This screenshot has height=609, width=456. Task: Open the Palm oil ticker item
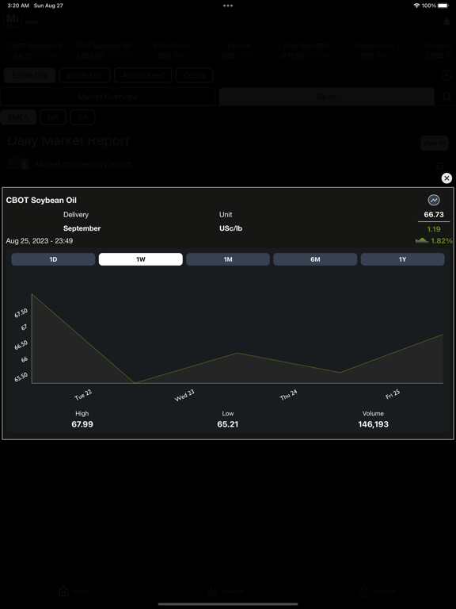[238, 51]
